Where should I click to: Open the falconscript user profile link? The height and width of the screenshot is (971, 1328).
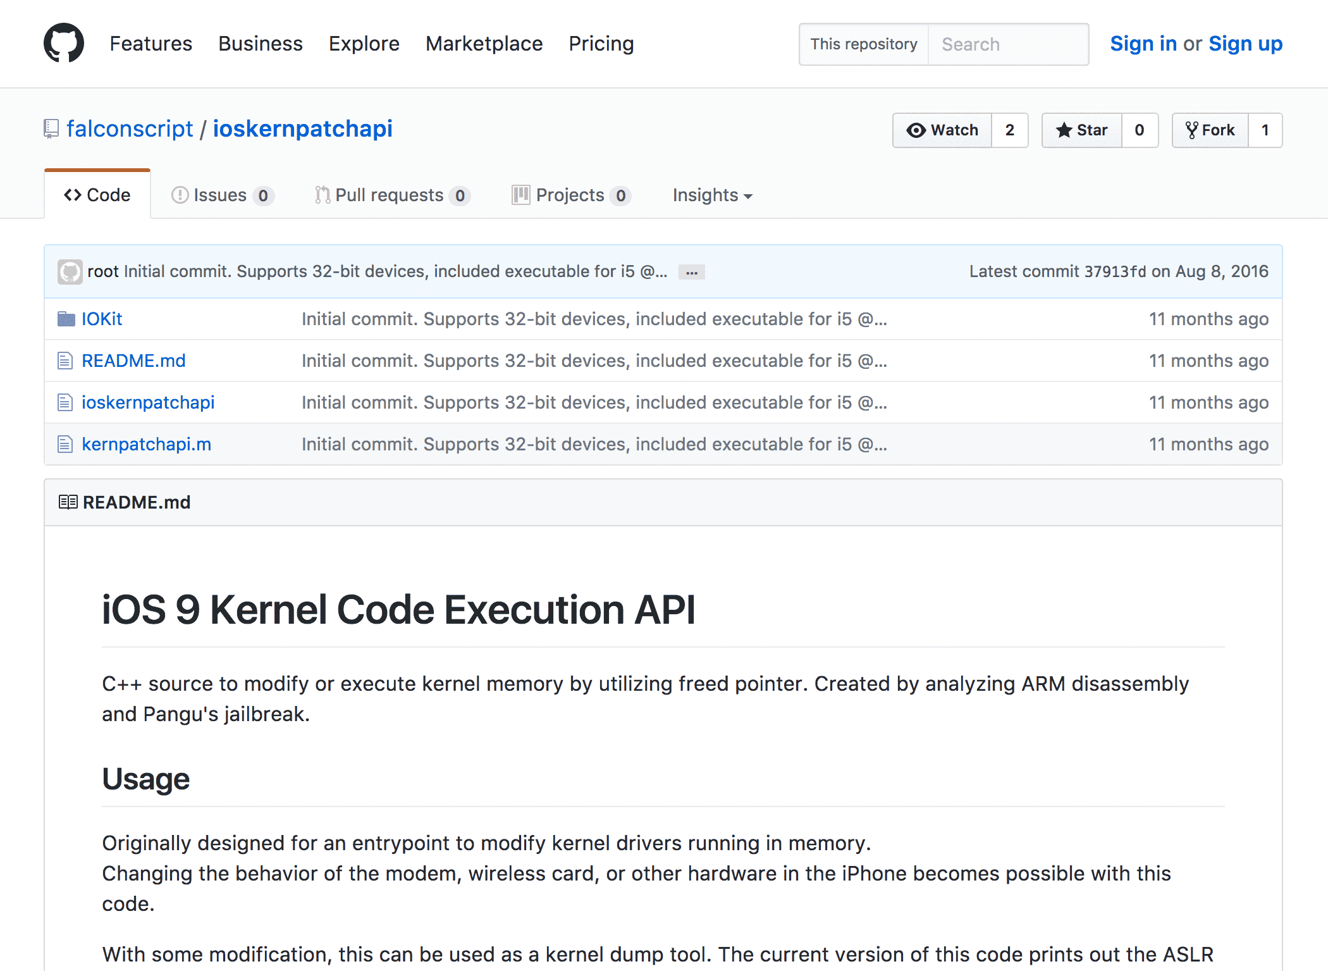coord(130,129)
